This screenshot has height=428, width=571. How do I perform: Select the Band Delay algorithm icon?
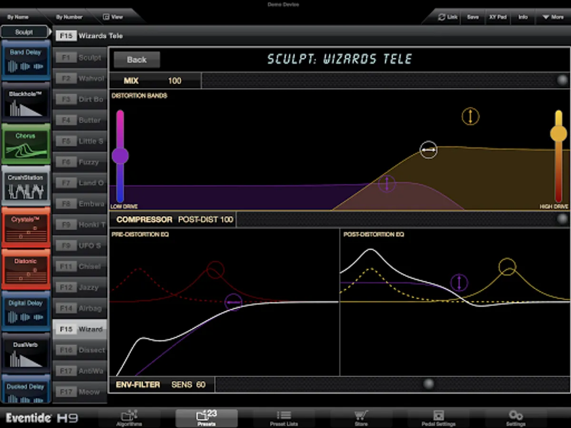point(25,61)
